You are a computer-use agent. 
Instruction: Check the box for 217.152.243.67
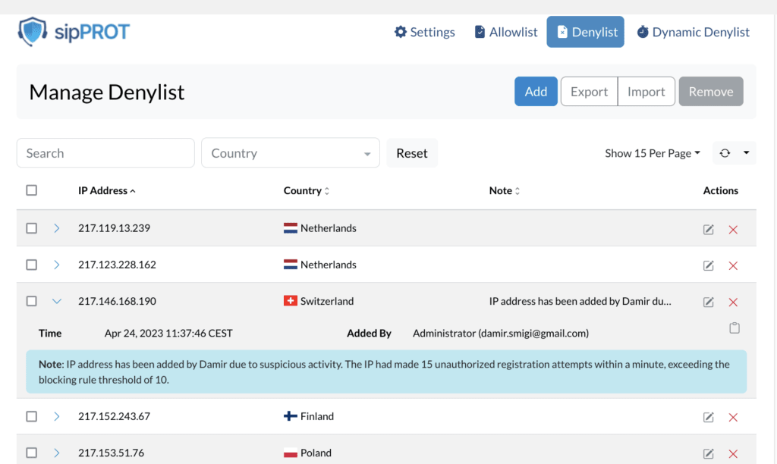32,416
